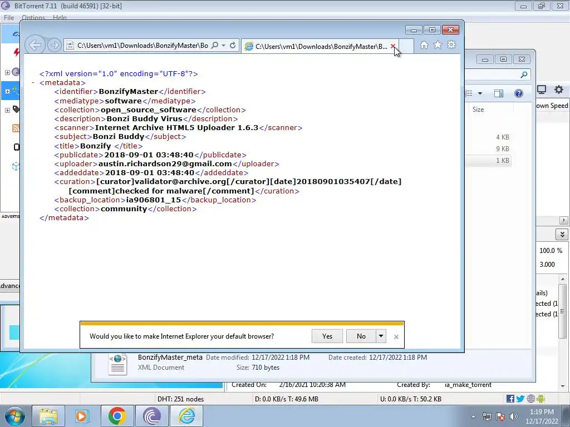Open the Internet Explorer Home page icon
This screenshot has width=570, height=427.
pos(424,45)
